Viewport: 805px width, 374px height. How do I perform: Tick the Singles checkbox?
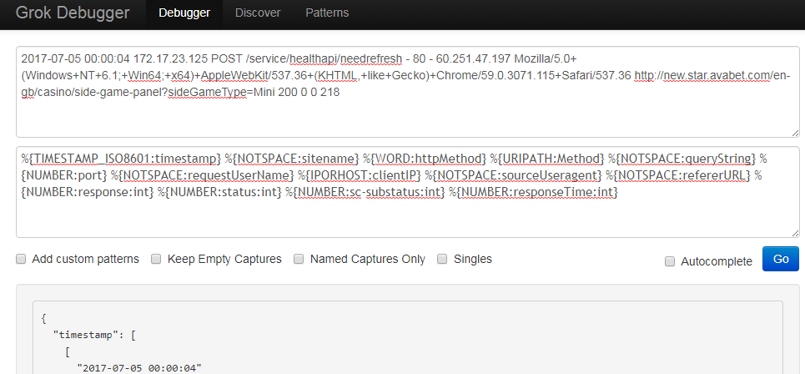[x=443, y=260]
